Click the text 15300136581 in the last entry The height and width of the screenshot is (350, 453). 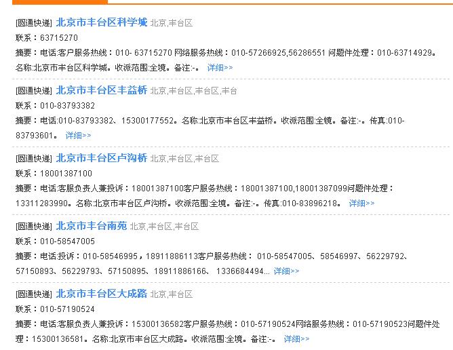[58, 339]
